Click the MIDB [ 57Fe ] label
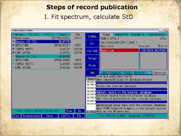181x136 pixels. click(x=110, y=38)
